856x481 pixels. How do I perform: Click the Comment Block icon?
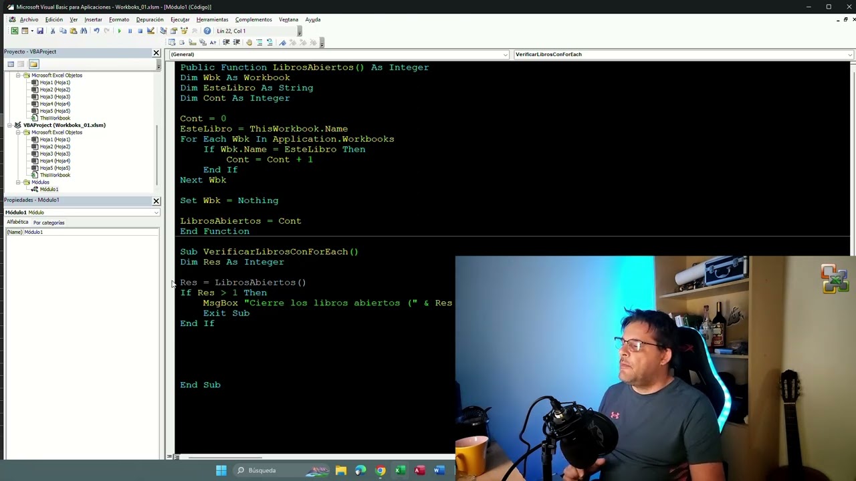[x=259, y=42]
